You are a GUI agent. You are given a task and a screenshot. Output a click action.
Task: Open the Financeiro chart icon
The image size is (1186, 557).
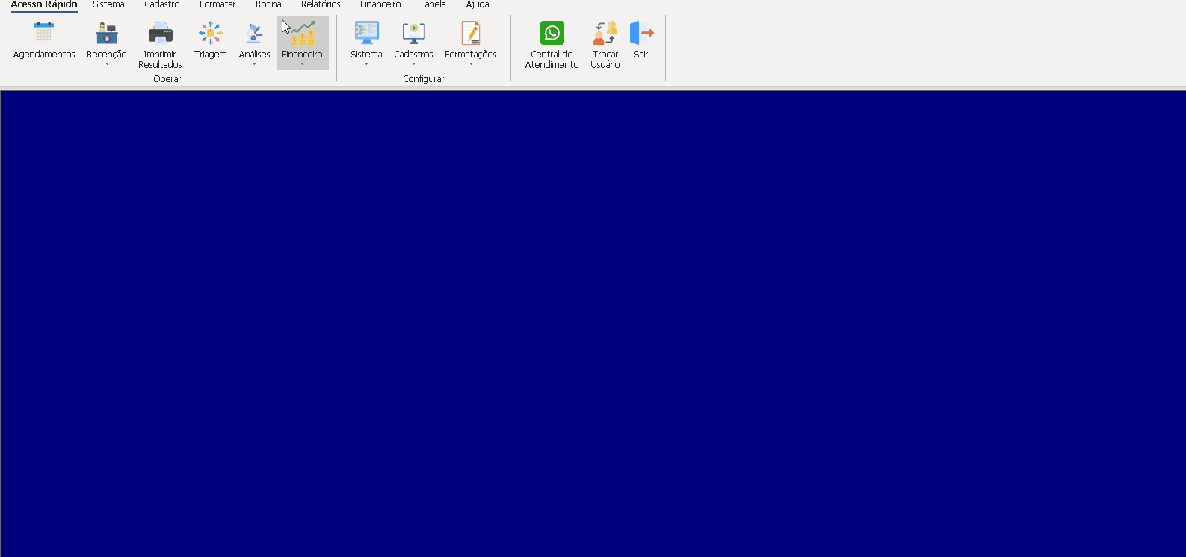(x=303, y=33)
